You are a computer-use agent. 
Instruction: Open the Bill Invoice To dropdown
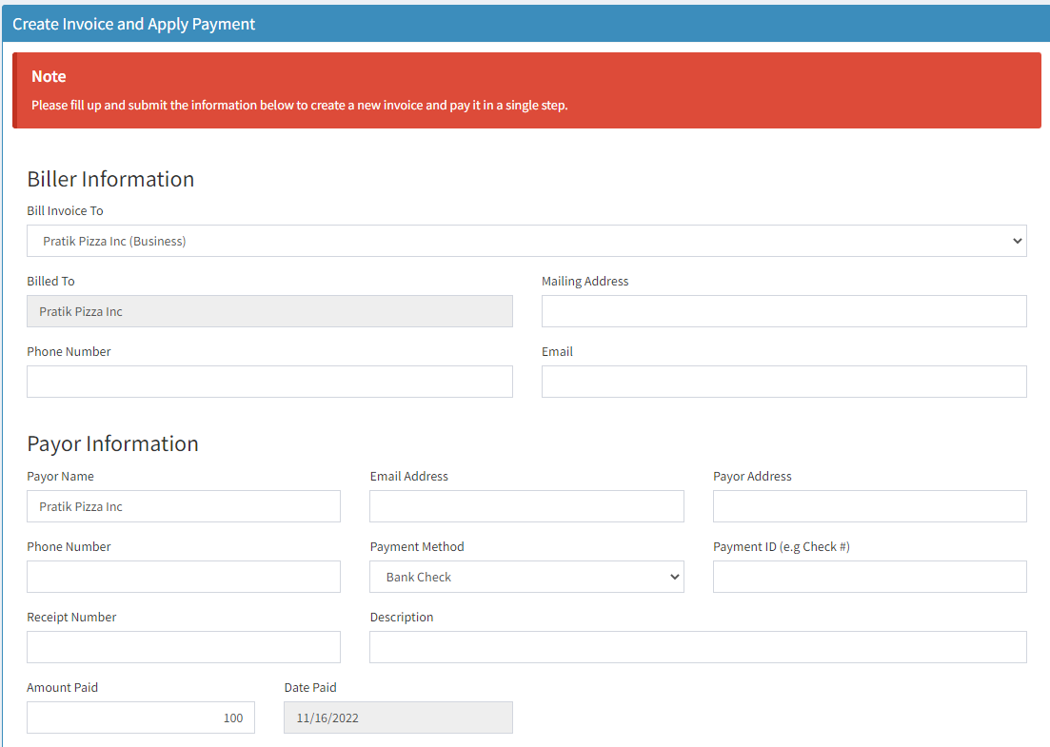tap(526, 241)
